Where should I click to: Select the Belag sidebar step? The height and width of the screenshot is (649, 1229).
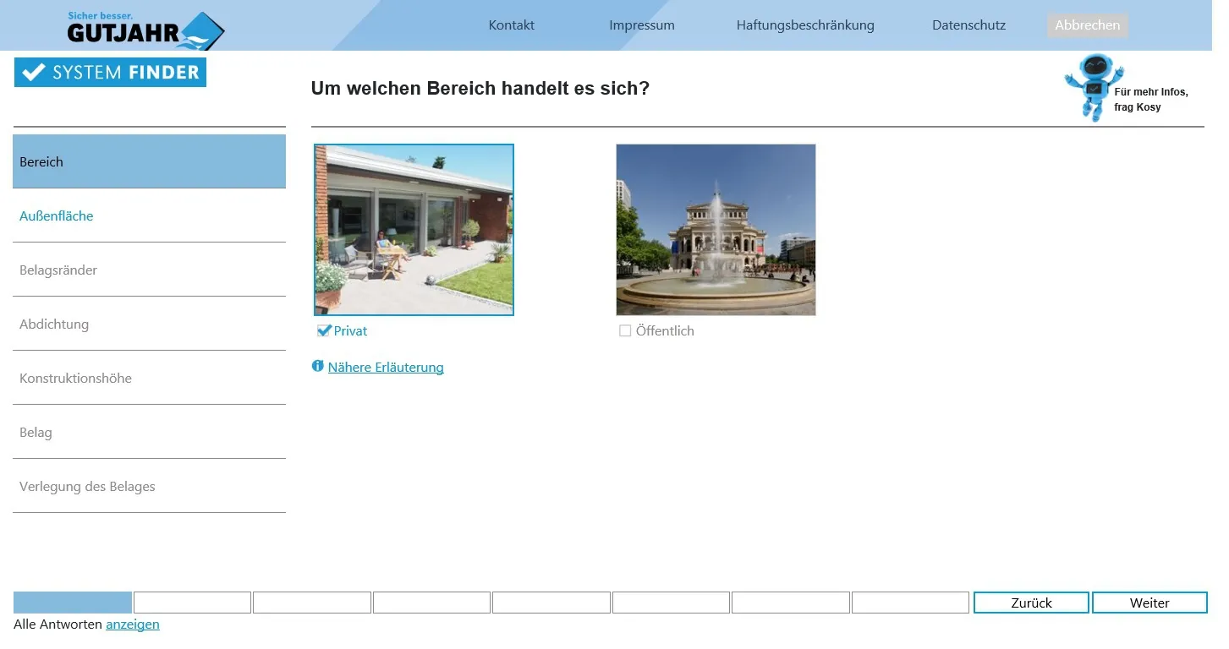pos(149,432)
